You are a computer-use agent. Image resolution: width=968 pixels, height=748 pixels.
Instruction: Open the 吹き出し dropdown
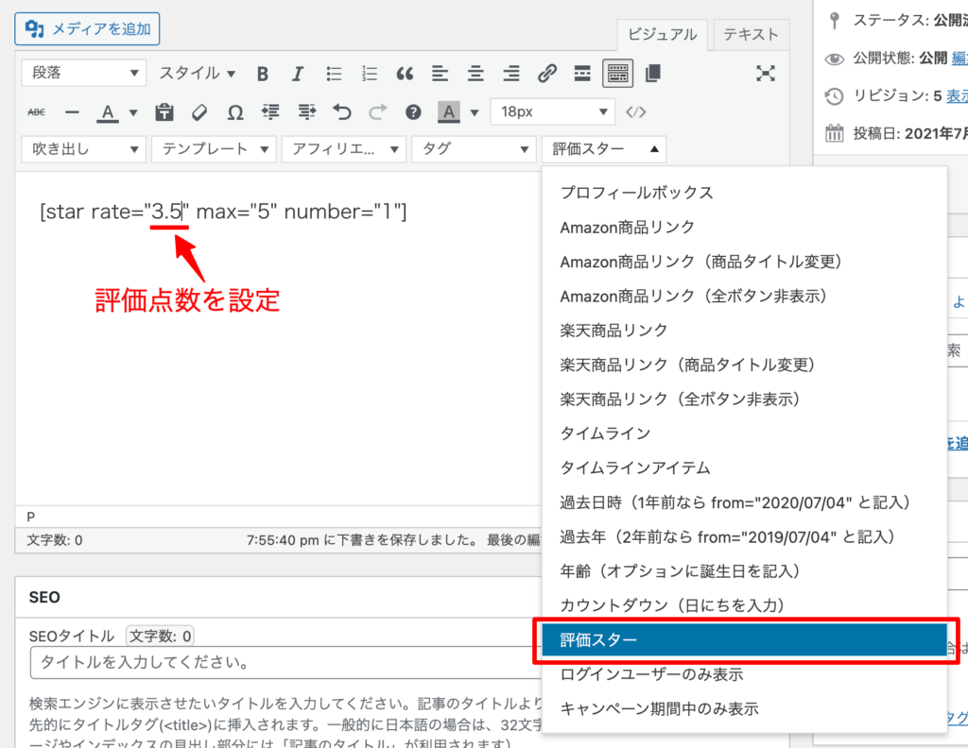pos(84,149)
